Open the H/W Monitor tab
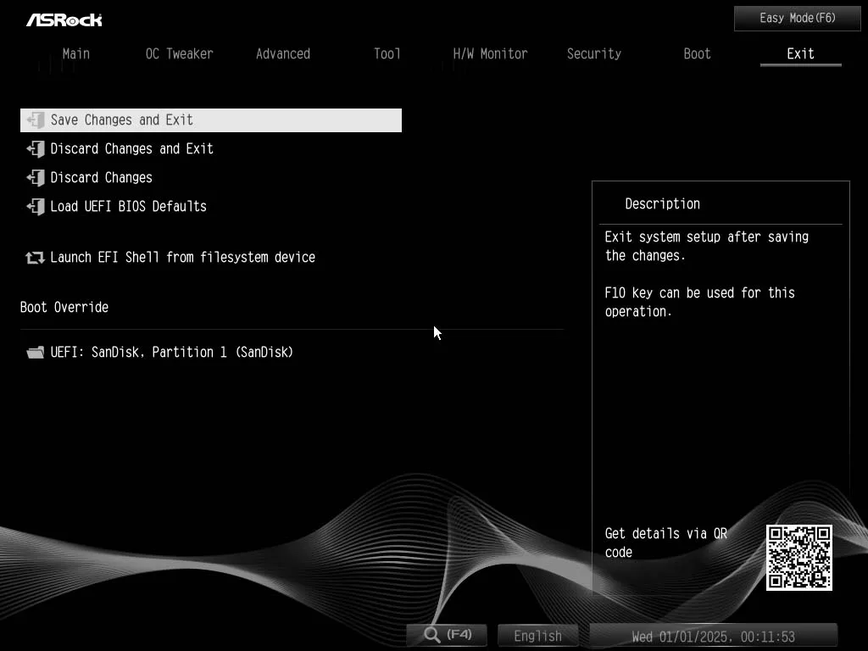 [x=491, y=53]
